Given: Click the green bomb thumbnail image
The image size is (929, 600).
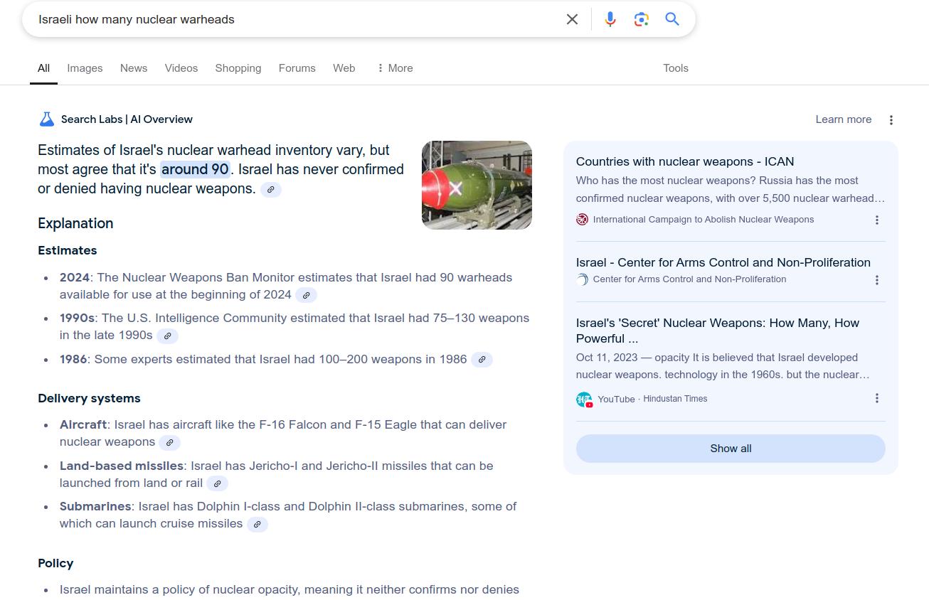Looking at the screenshot, I should pos(477,185).
